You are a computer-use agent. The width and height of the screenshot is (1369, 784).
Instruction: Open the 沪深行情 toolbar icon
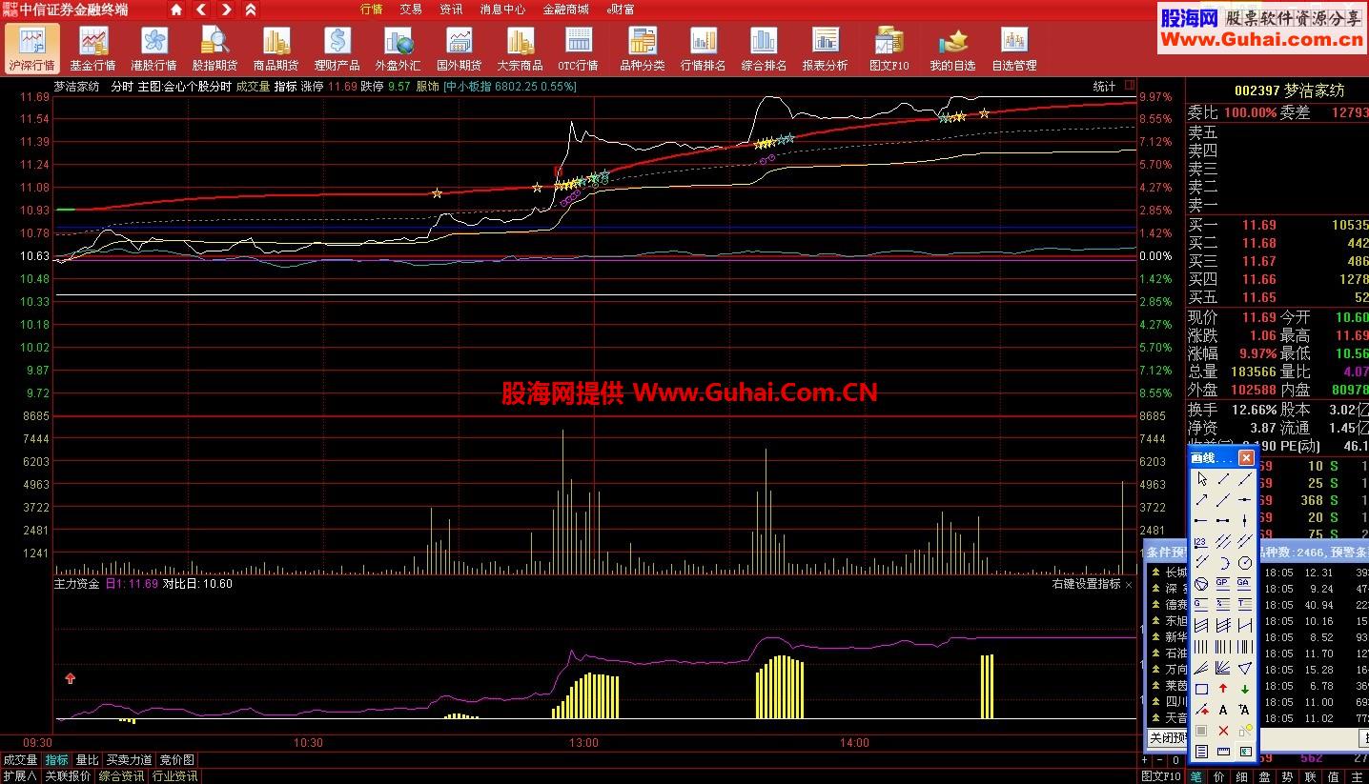(x=31, y=48)
